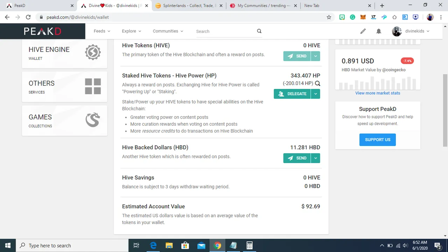The image size is (448, 252).
Task: Expand the Explore menu
Action: pos(132,31)
